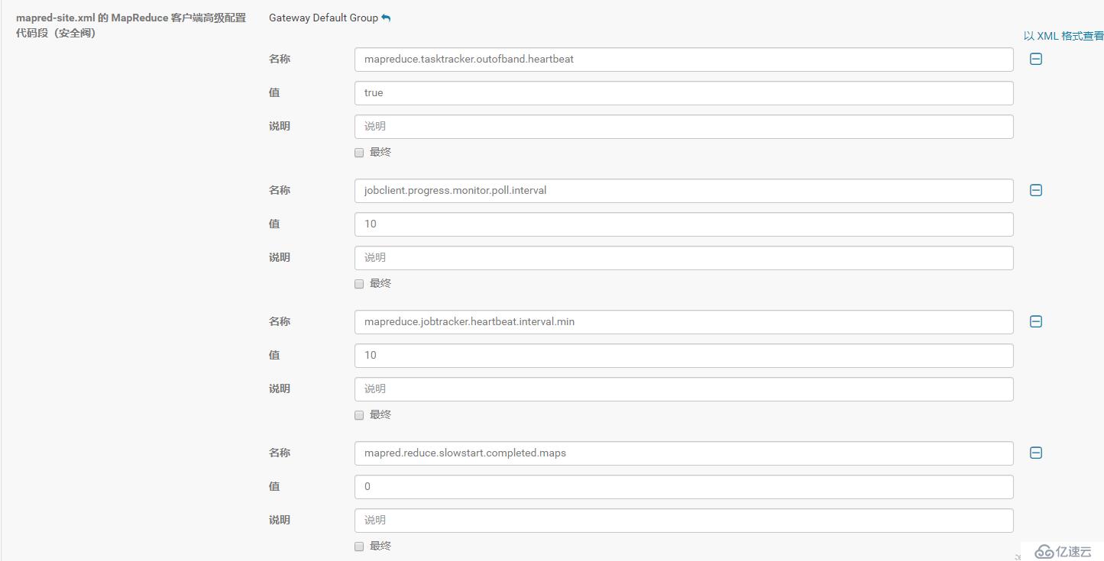The width and height of the screenshot is (1104, 561).
Task: Select the Gateway Default Group label
Action: click(x=323, y=18)
